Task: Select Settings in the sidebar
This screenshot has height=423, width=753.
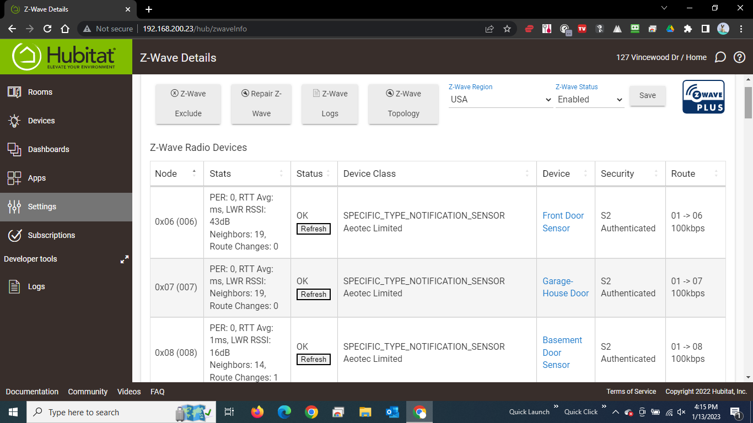Action: click(x=66, y=207)
